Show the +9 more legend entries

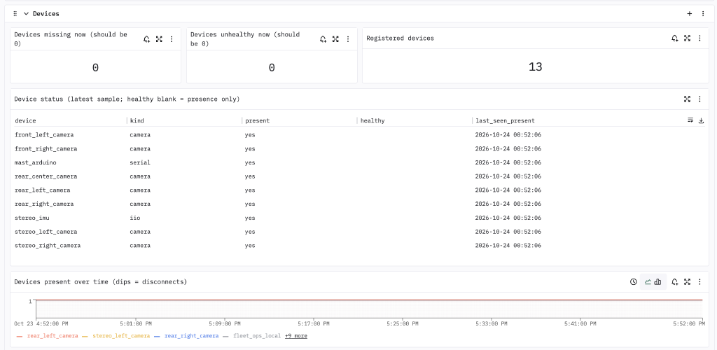(296, 336)
